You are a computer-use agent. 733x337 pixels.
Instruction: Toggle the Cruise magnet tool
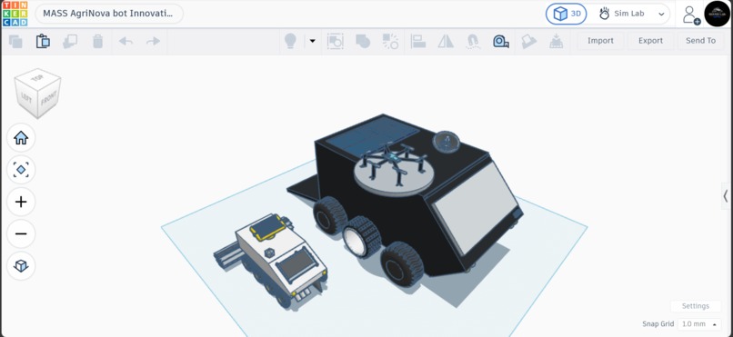(x=473, y=42)
